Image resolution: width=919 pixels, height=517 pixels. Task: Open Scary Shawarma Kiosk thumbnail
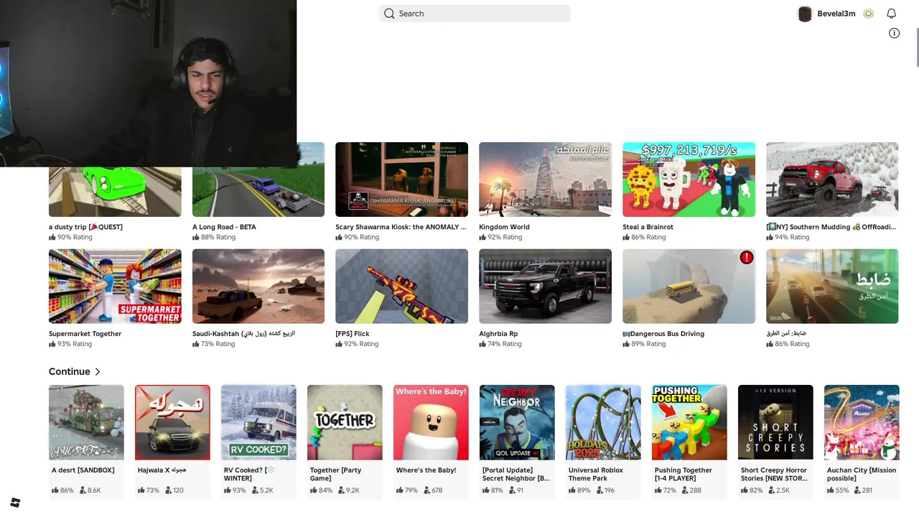(x=401, y=180)
